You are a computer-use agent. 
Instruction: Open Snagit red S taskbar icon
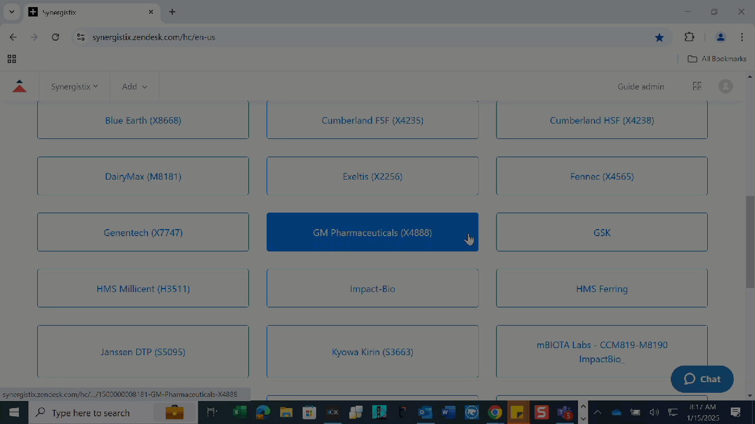pos(541,412)
